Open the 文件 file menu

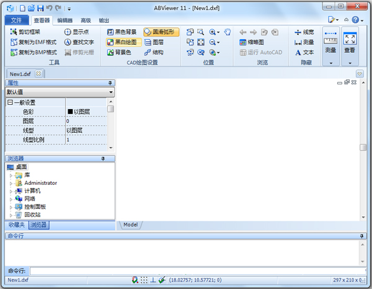[x=16, y=20]
